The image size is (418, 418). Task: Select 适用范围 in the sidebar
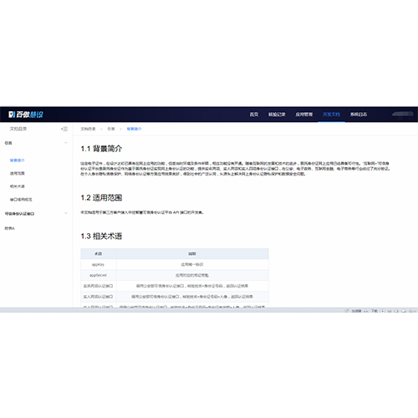[x=18, y=173]
